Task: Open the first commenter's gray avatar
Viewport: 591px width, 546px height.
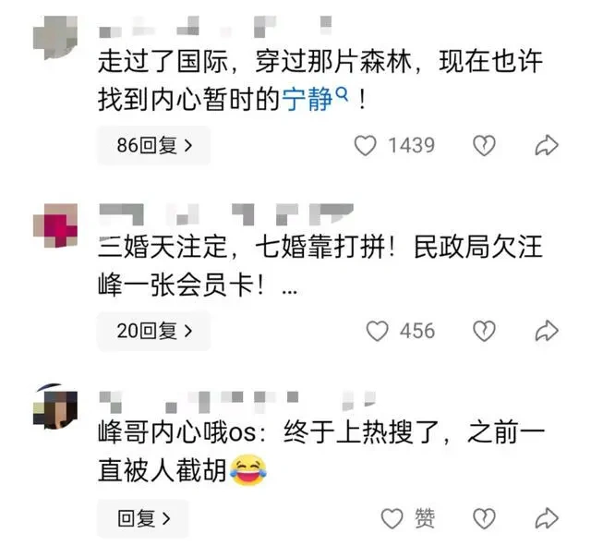Action: tap(55, 37)
